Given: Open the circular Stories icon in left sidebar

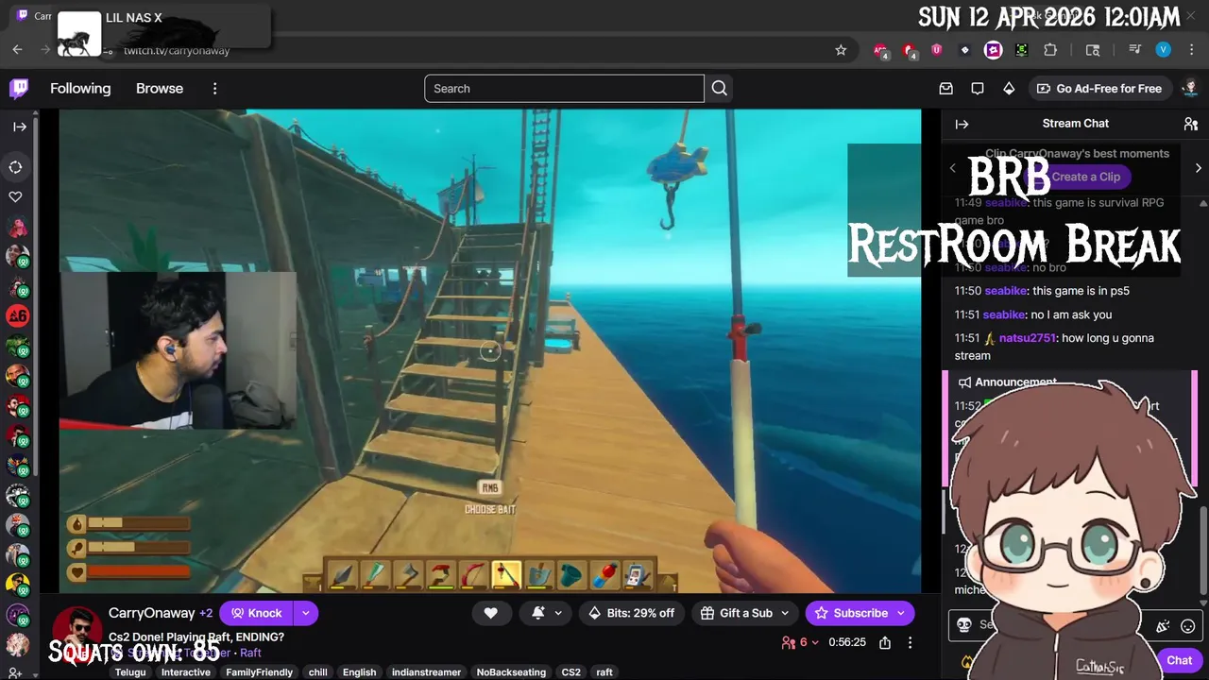Looking at the screenshot, I should click(x=16, y=167).
